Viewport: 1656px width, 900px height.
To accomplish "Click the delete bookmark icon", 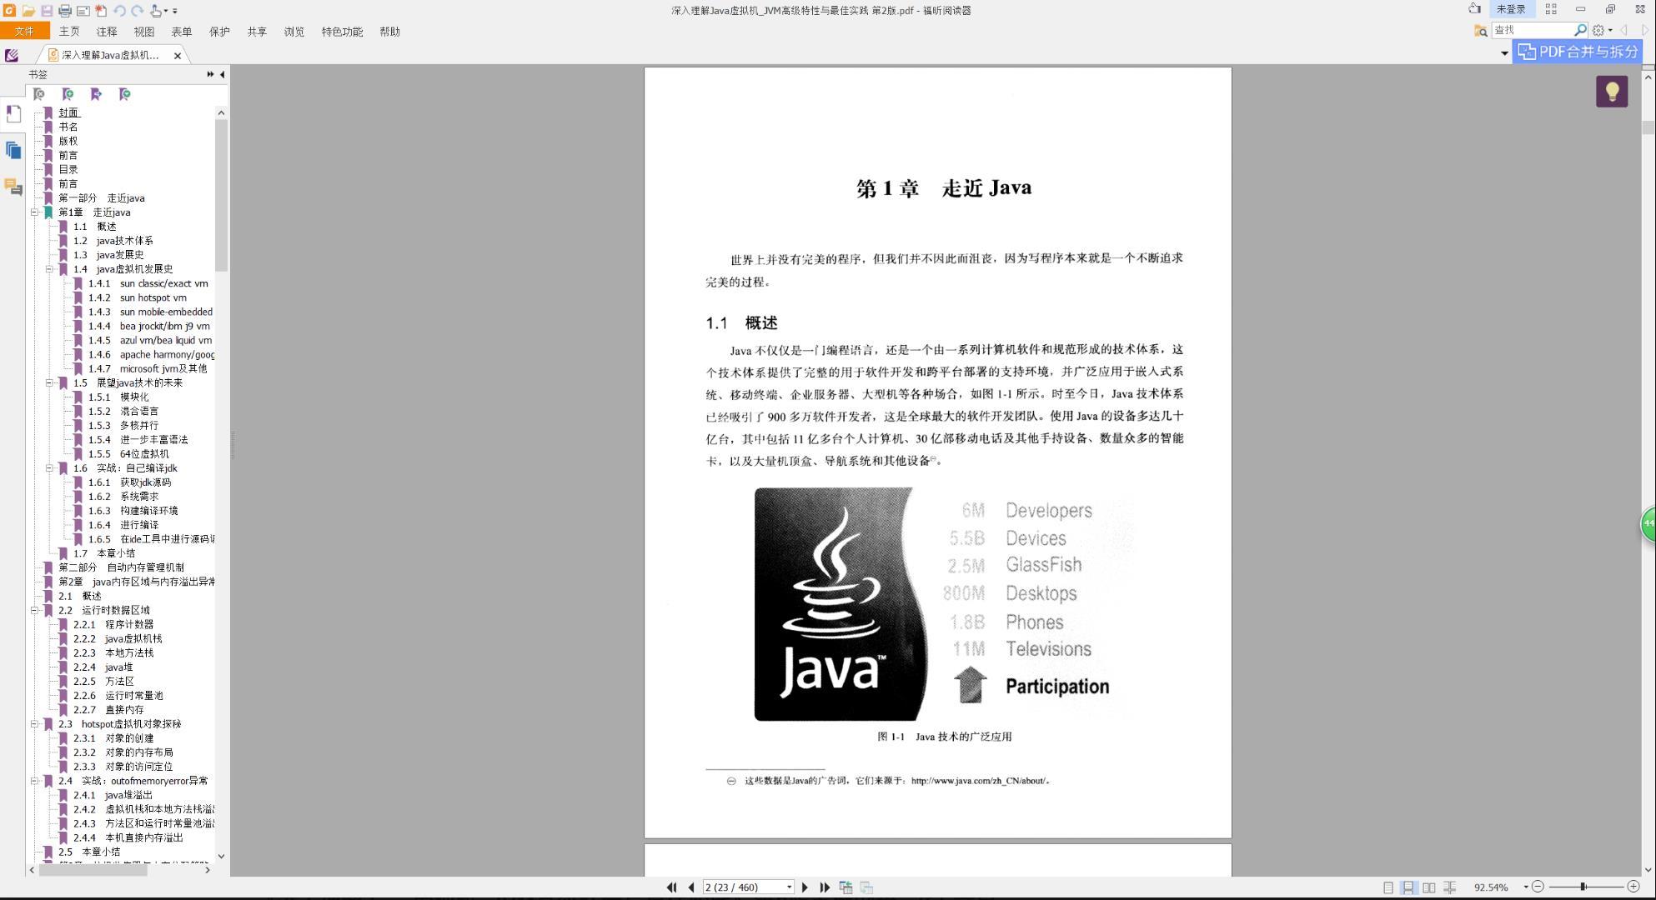I will coord(39,94).
